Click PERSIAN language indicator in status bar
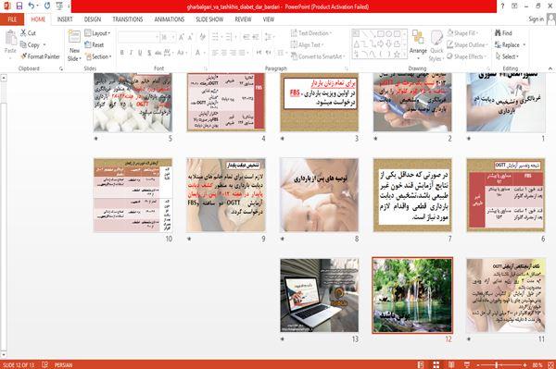 point(63,364)
